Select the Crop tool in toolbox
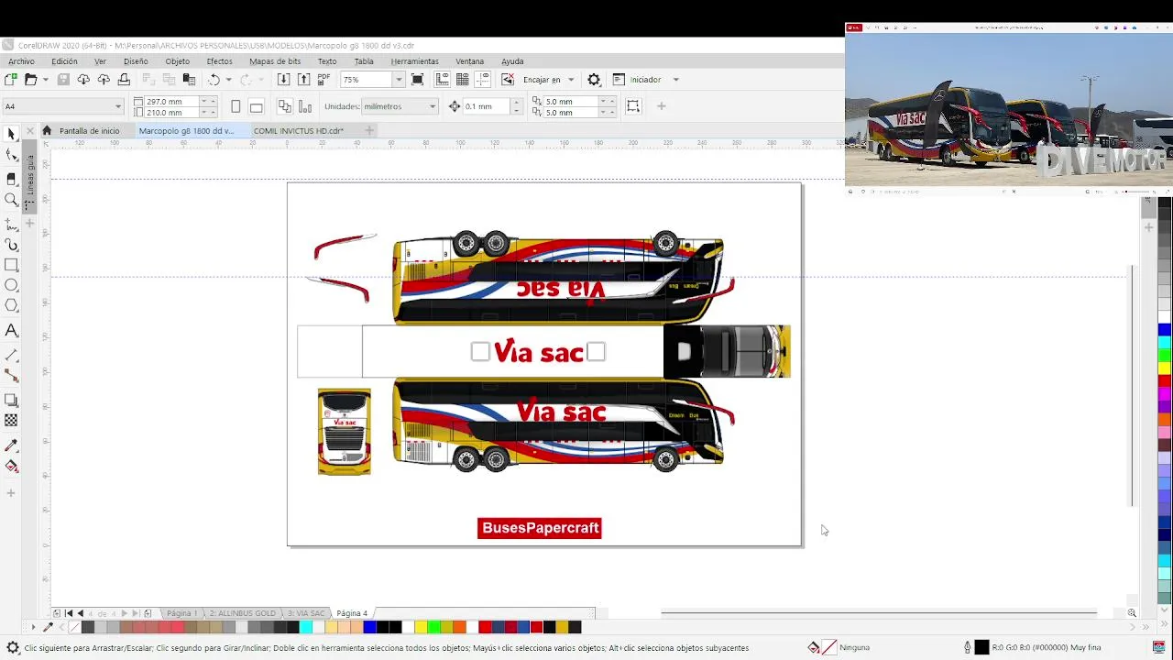 click(x=11, y=178)
